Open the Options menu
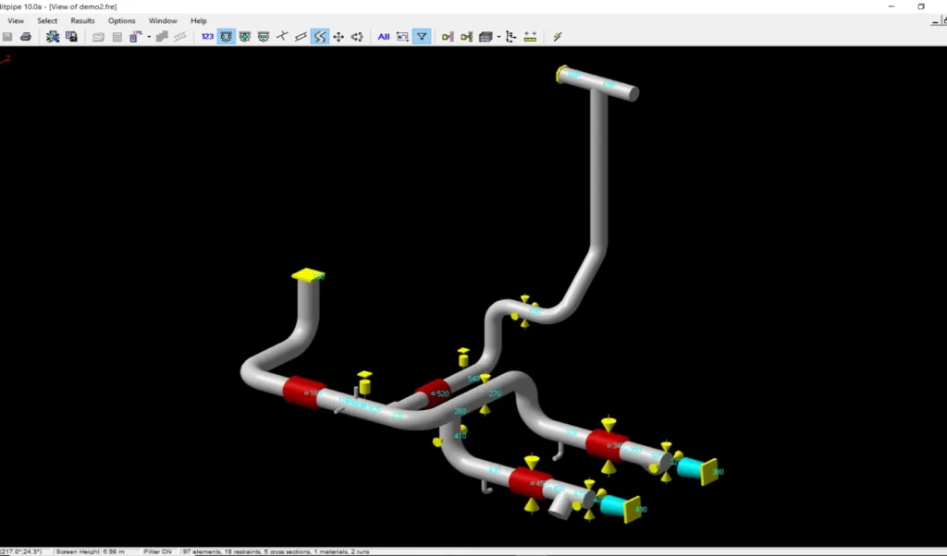947x556 pixels. pos(121,20)
